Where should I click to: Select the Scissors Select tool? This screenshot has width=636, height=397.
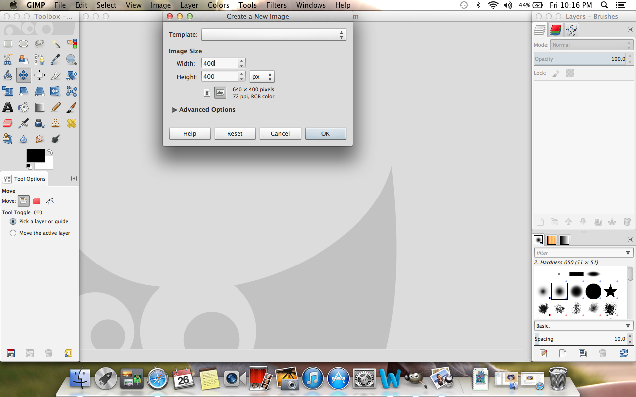coord(8,60)
